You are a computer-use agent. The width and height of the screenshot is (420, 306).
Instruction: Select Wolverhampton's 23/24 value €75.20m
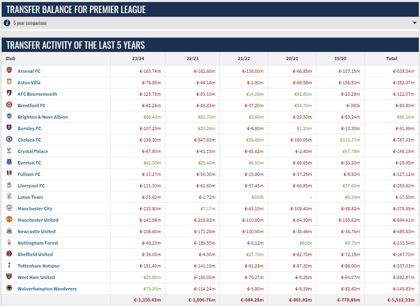[x=152, y=289]
